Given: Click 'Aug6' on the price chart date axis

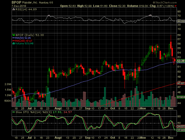Looking at the screenshot, I should pyautogui.click(x=58, y=109).
